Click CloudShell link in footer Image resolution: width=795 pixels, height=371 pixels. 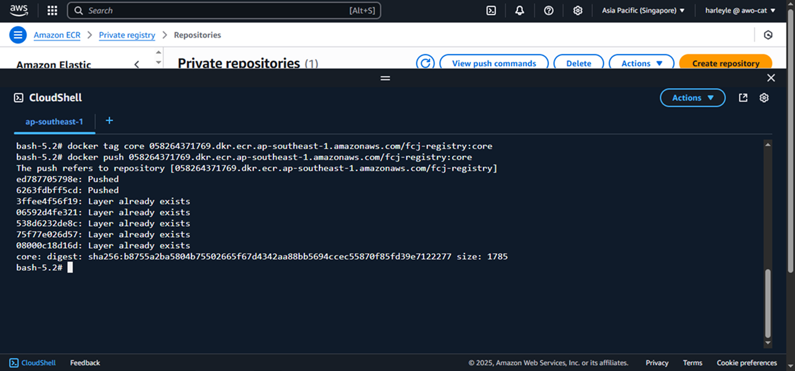(33, 363)
